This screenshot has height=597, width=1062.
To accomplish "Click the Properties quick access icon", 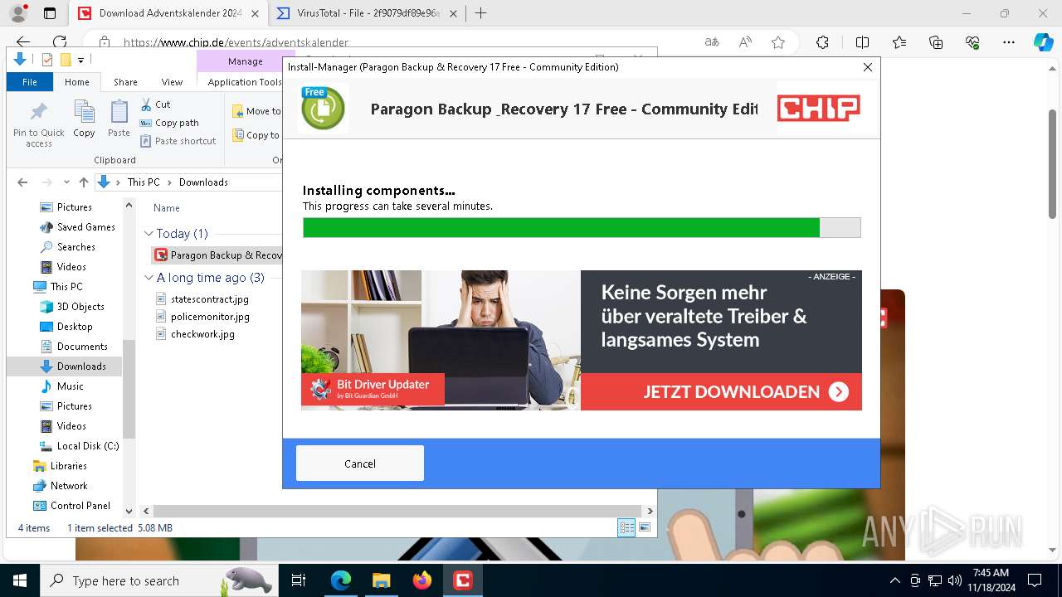I will coord(46,60).
